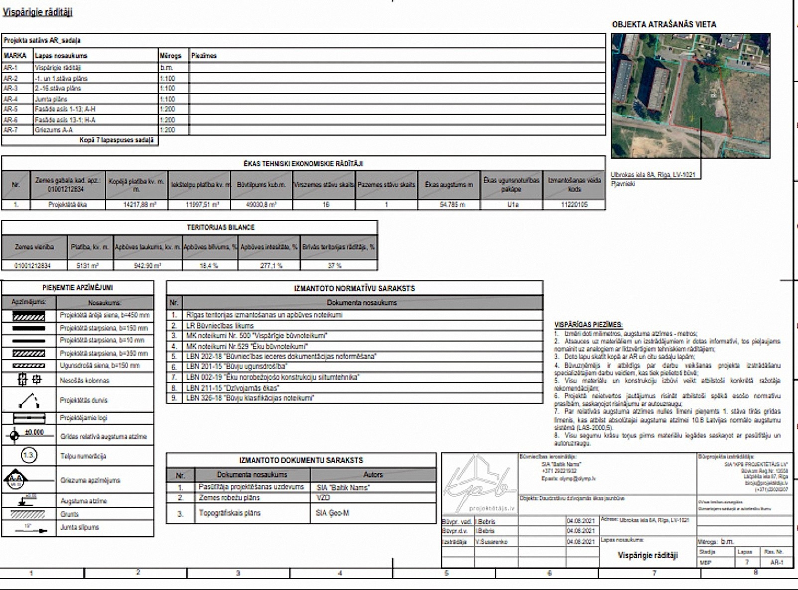Viewport: 798px width, 590px height.
Task: Click the 'Vispārīgie rādītāji' page heading
Action: coord(38,12)
